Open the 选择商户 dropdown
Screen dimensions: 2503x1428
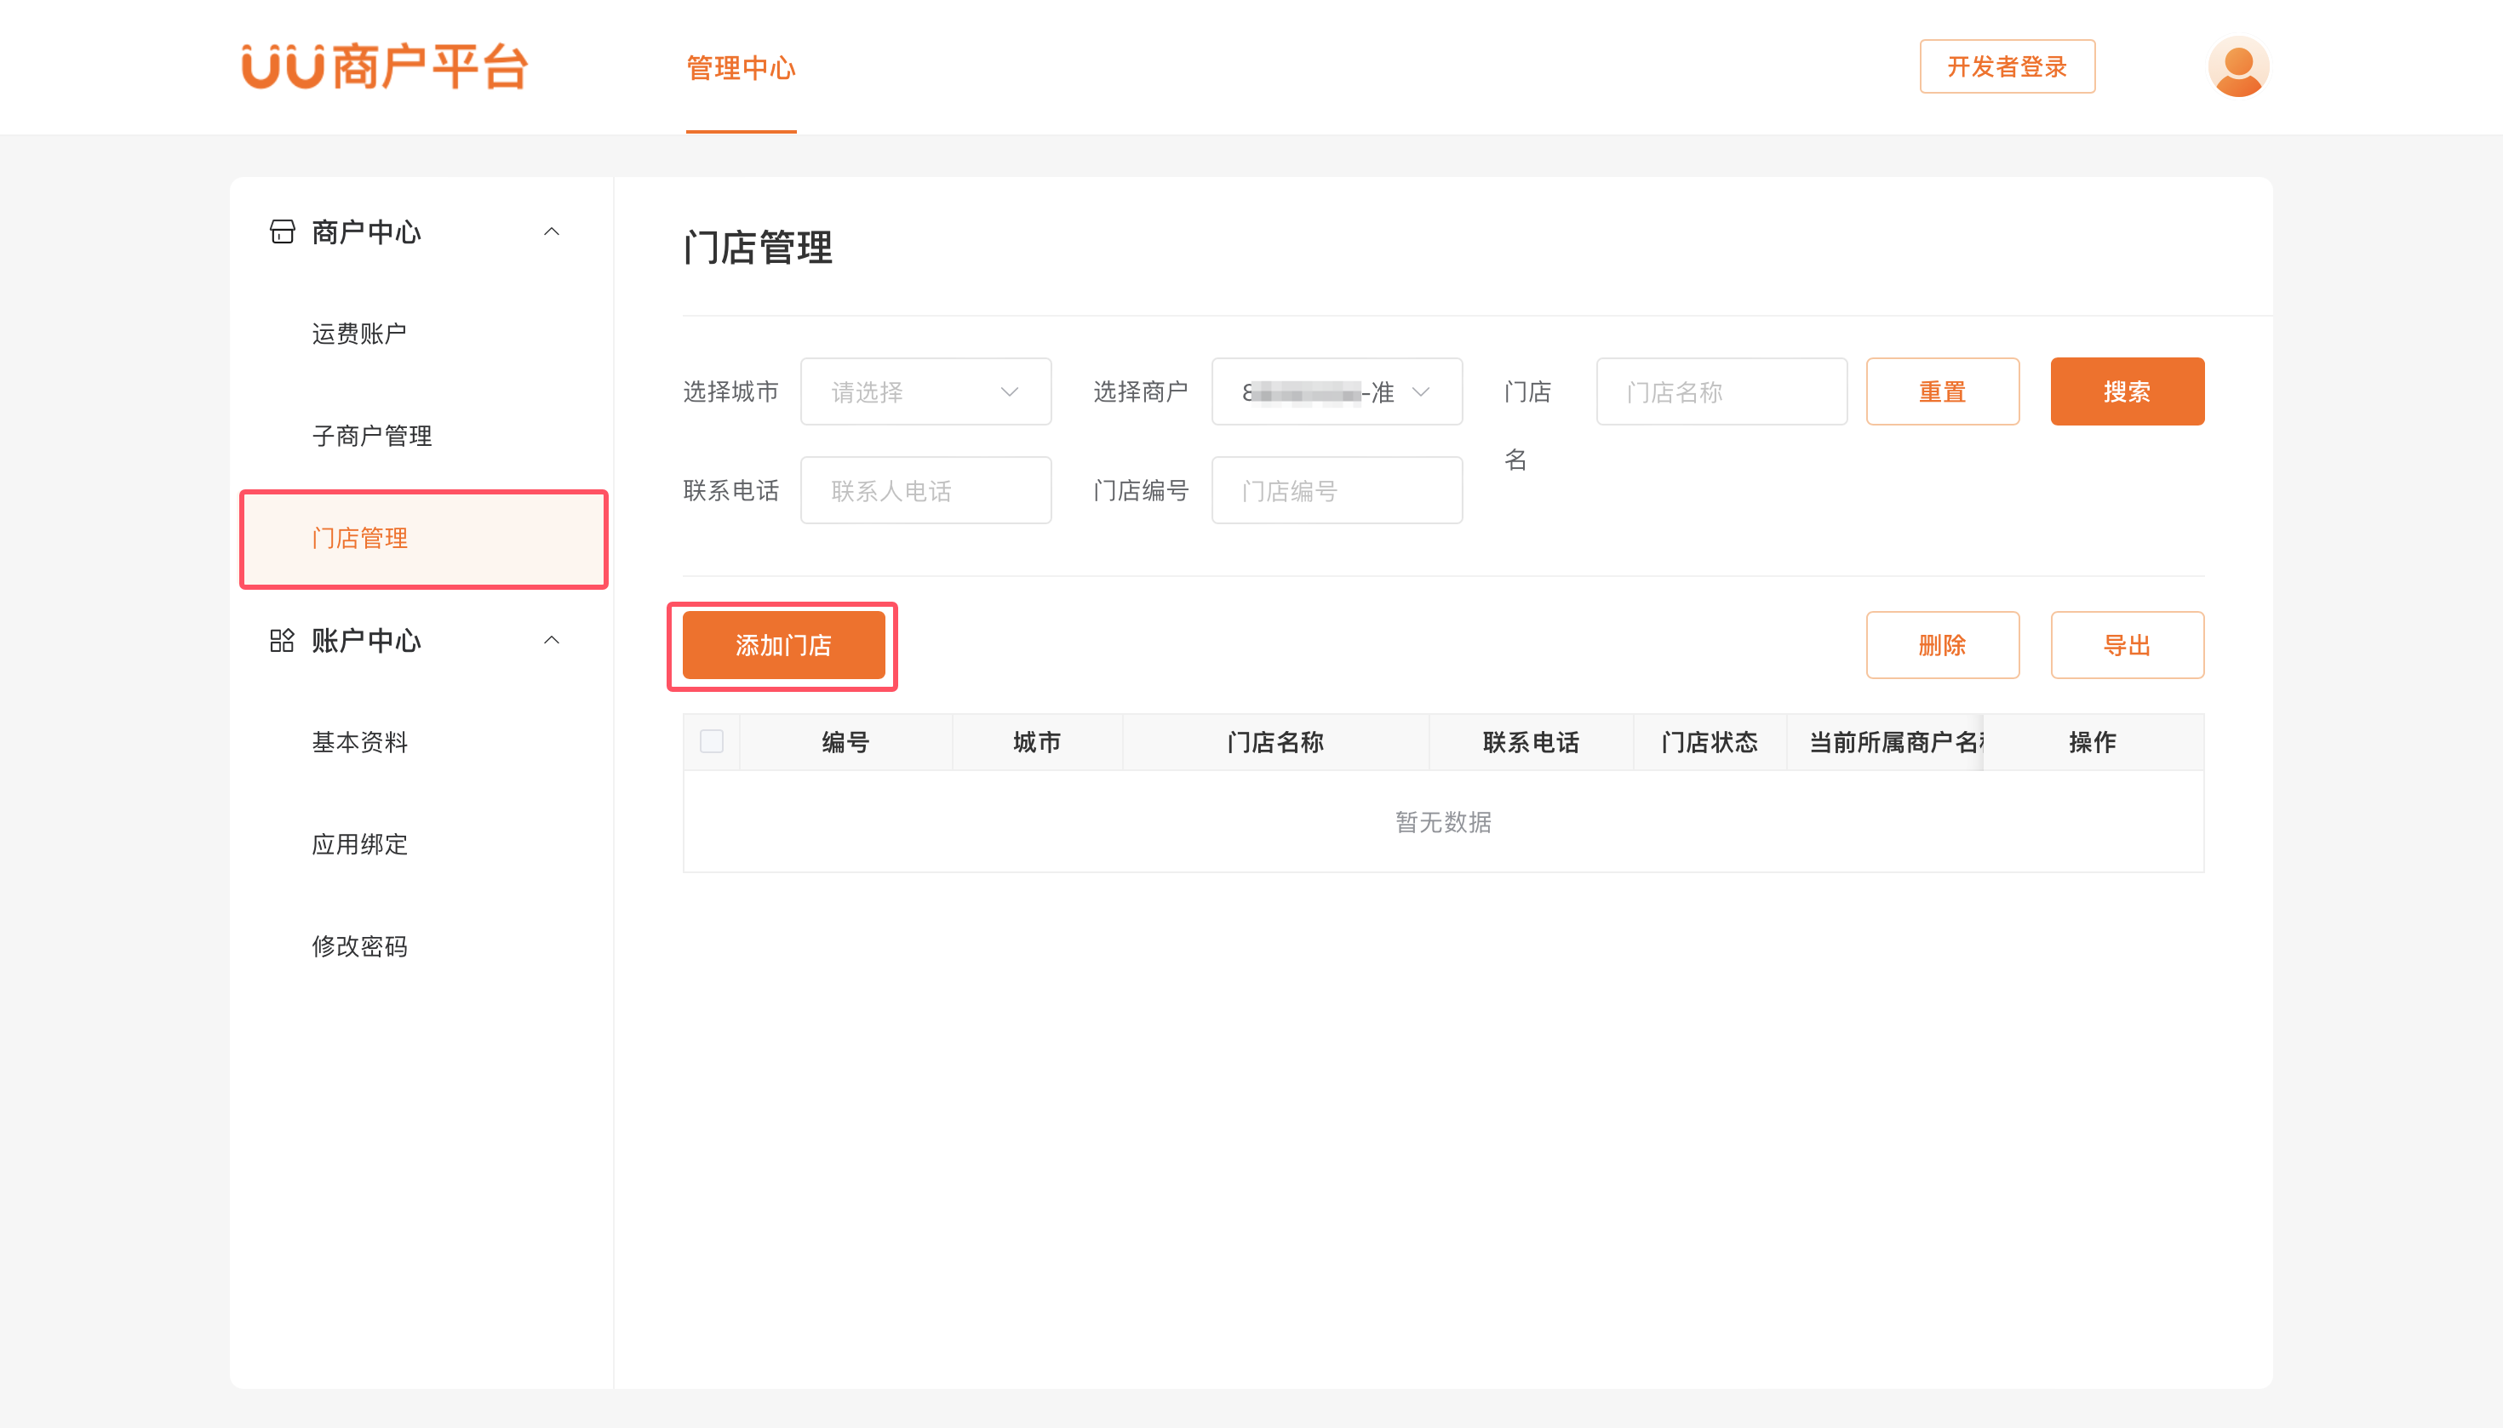[1337, 391]
